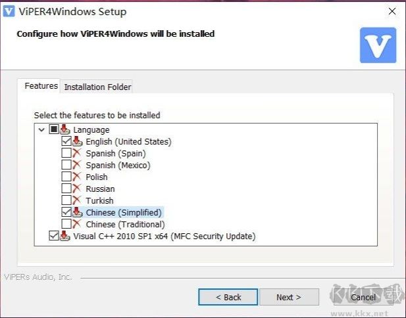406x318 pixels.
Task: Collapse the Language tree node
Action: 42,129
